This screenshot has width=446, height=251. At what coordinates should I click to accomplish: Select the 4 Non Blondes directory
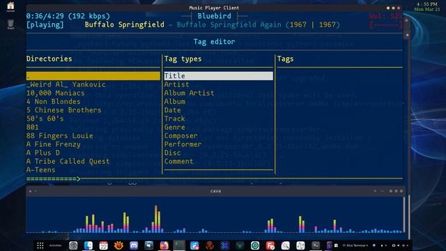[x=53, y=101]
